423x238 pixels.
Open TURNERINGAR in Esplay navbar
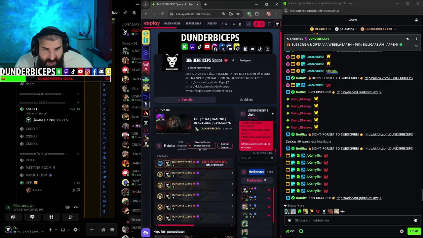194,24
